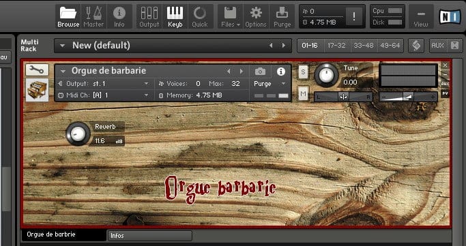
Task: Load previous multi with left arrow
Action: [x=271, y=46]
